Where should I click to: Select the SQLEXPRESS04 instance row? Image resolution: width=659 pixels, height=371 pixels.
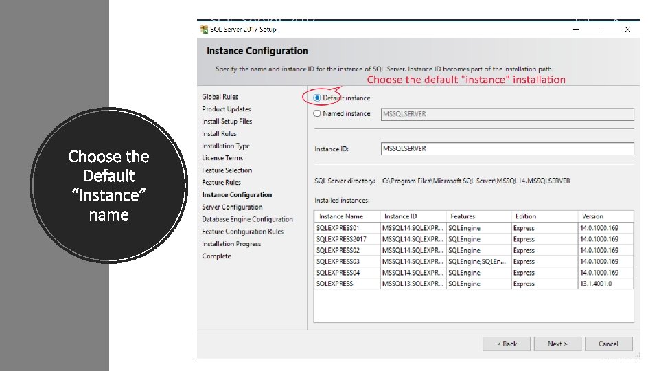[x=474, y=273]
